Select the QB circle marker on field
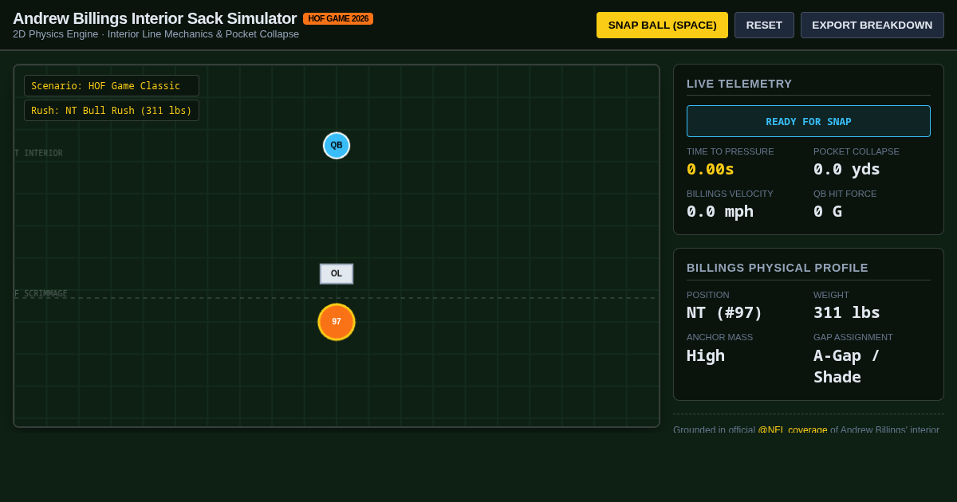 tap(337, 145)
